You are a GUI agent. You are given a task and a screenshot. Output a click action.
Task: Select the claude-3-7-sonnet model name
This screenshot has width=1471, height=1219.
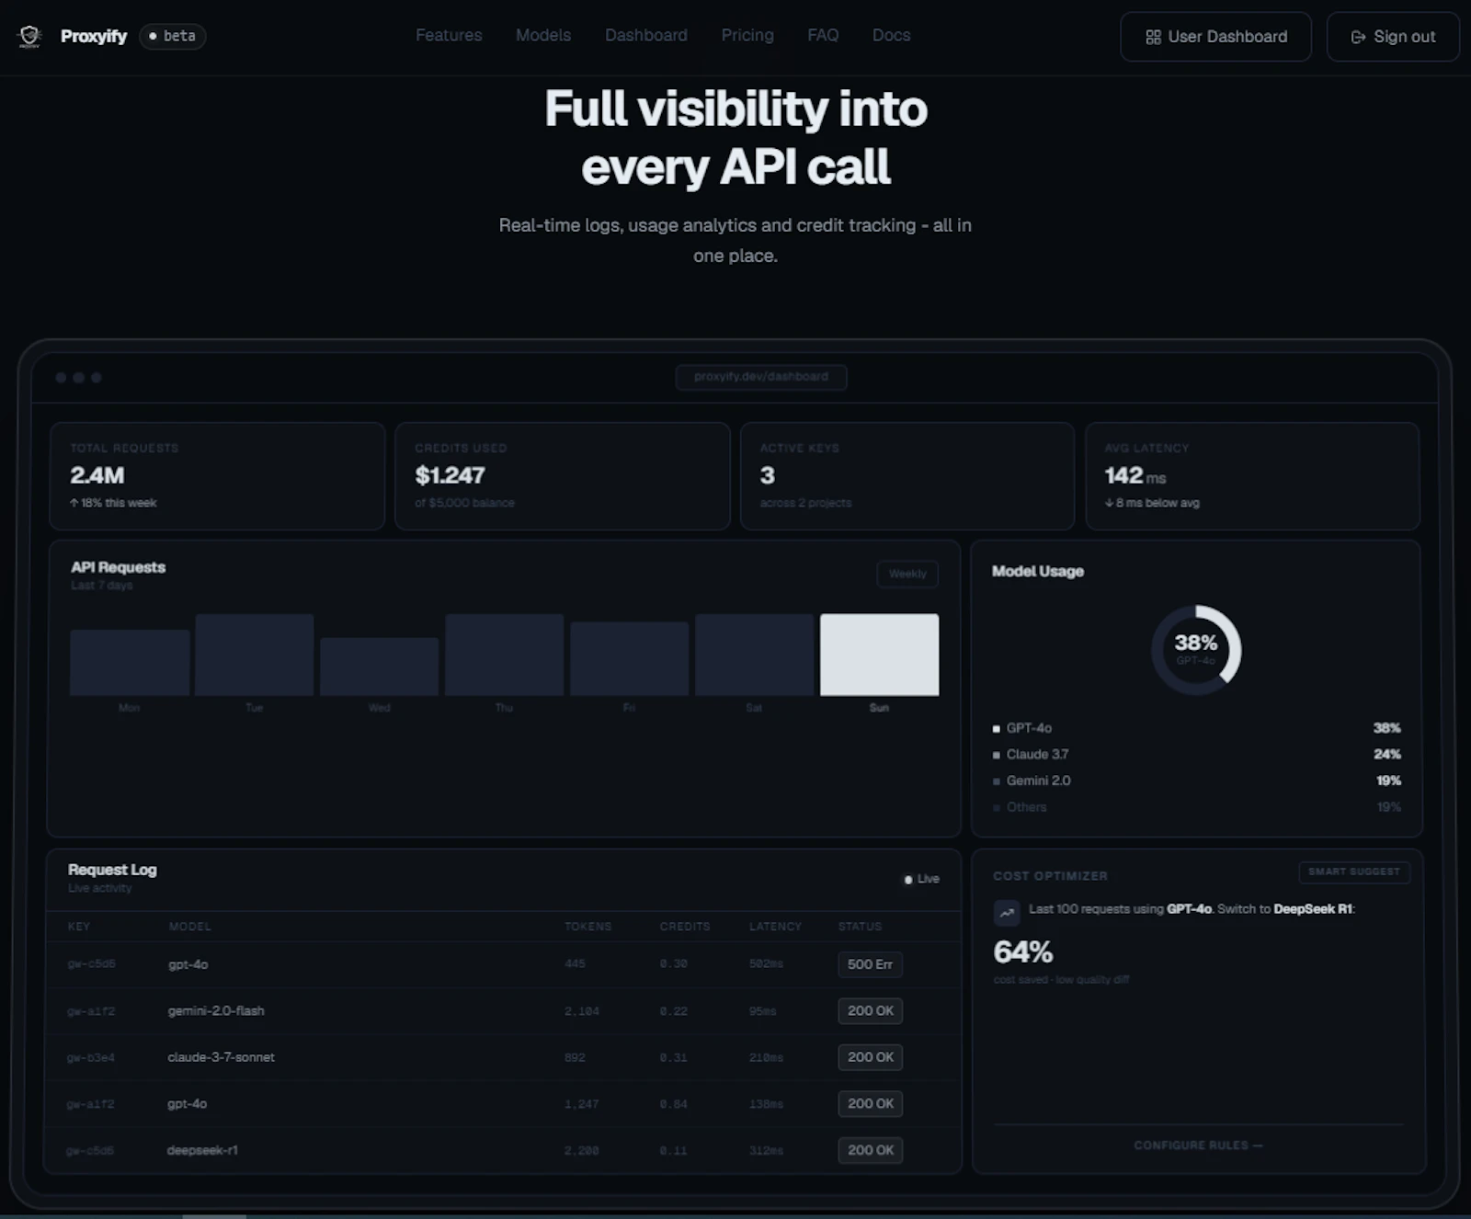pos(221,1057)
